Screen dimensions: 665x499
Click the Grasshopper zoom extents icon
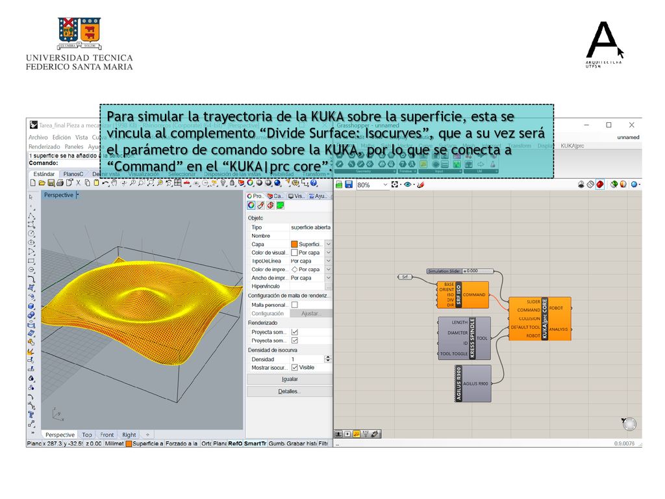395,185
